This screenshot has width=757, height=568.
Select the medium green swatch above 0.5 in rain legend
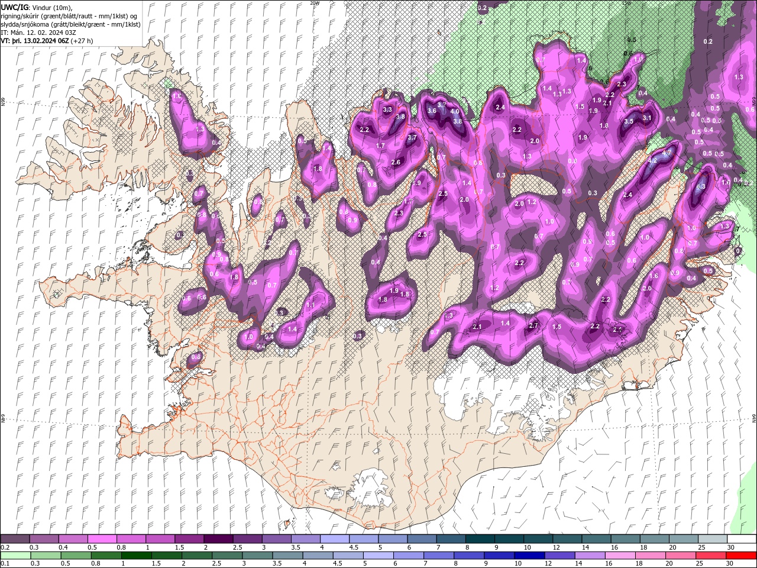[76, 556]
